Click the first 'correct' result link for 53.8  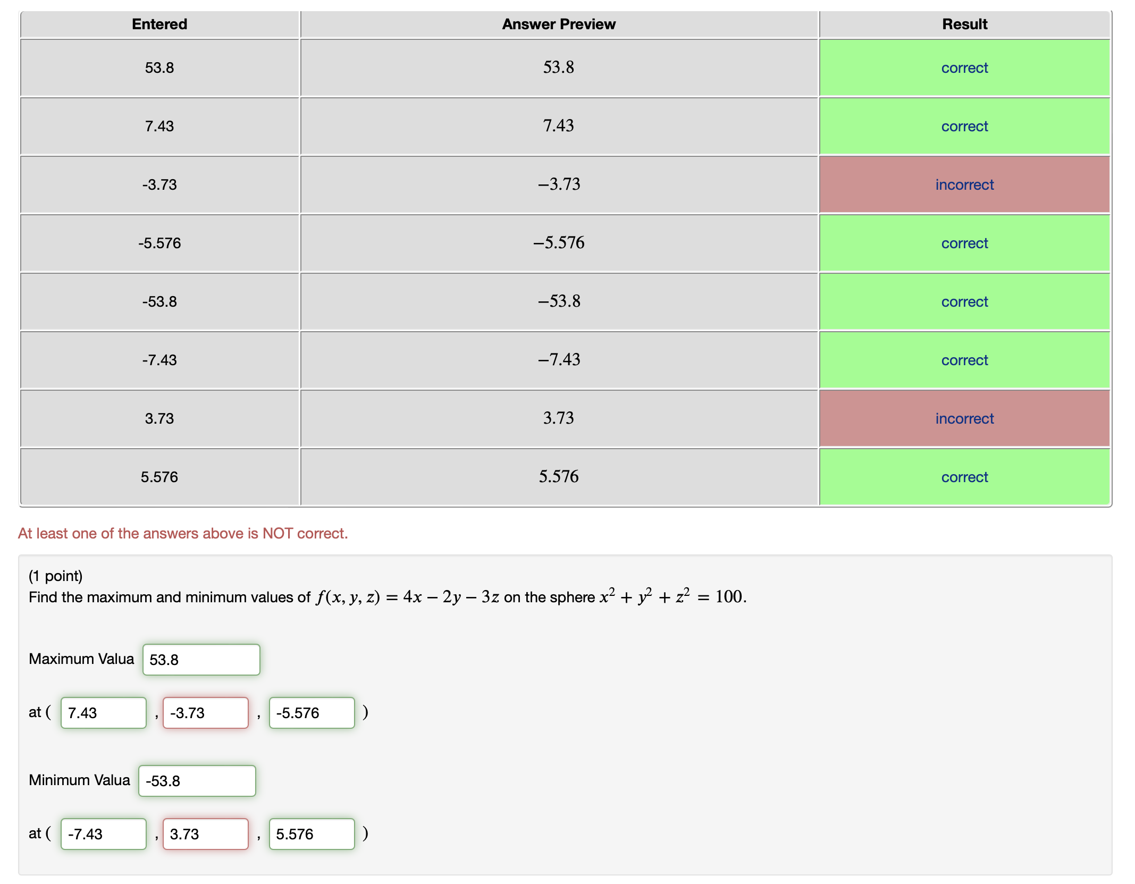click(x=964, y=68)
